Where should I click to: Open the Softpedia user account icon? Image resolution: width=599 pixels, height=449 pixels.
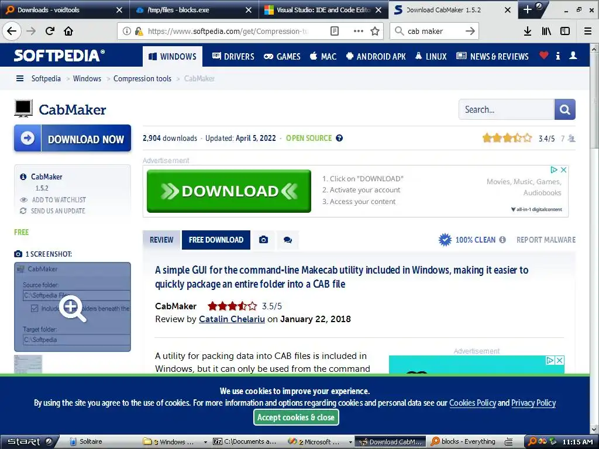(573, 56)
